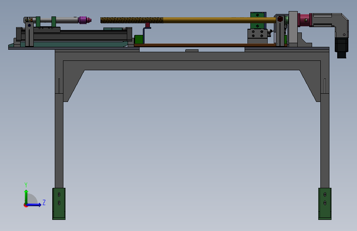Select the magenta shaft coupling
Screen dimensions: 357x231
point(305,20)
